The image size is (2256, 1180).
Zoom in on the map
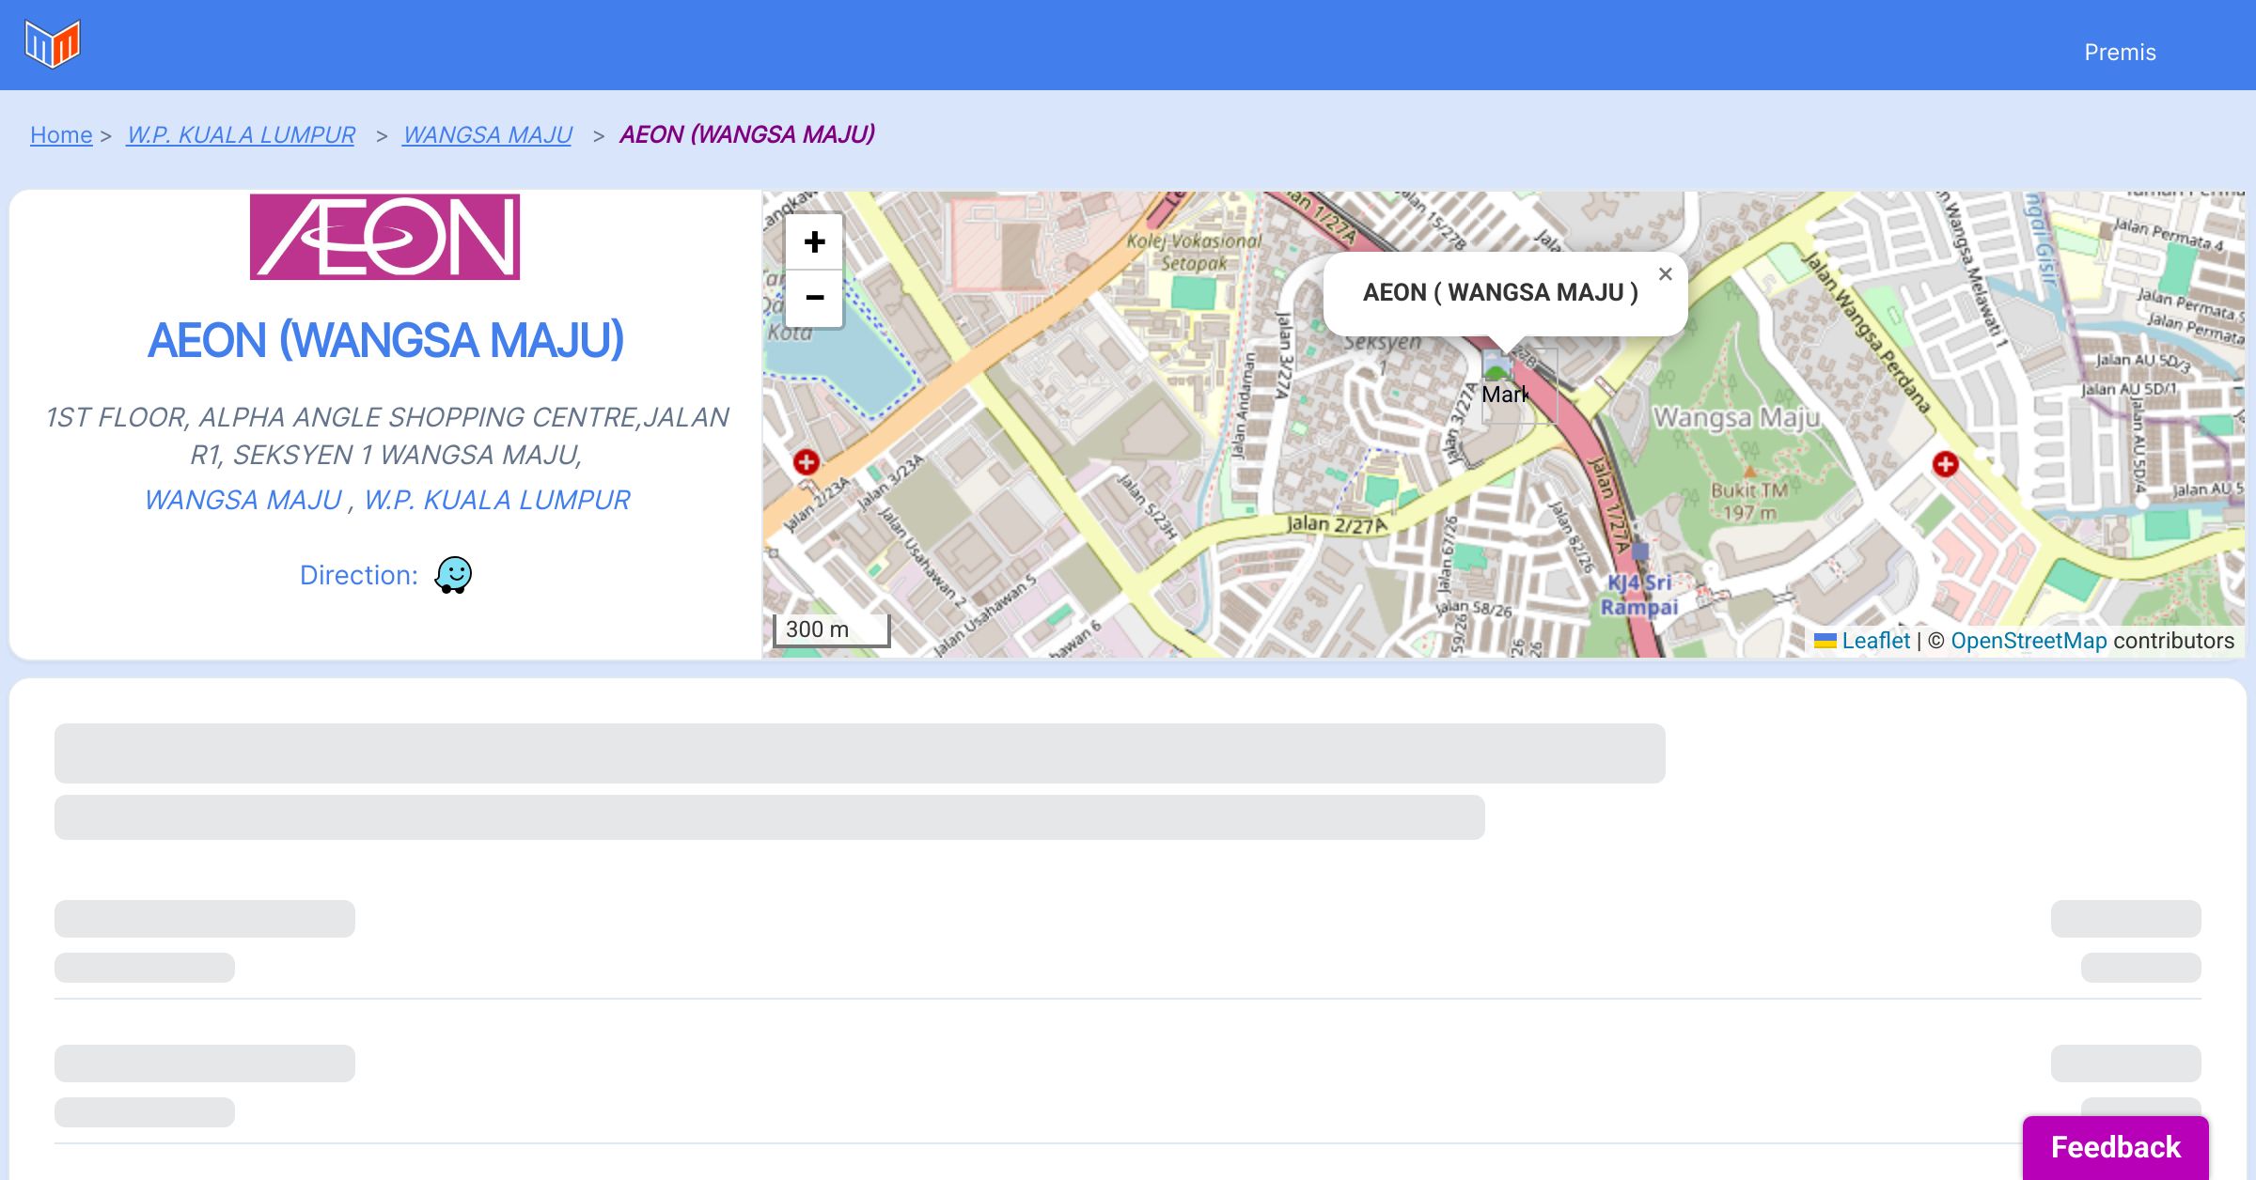coord(814,242)
